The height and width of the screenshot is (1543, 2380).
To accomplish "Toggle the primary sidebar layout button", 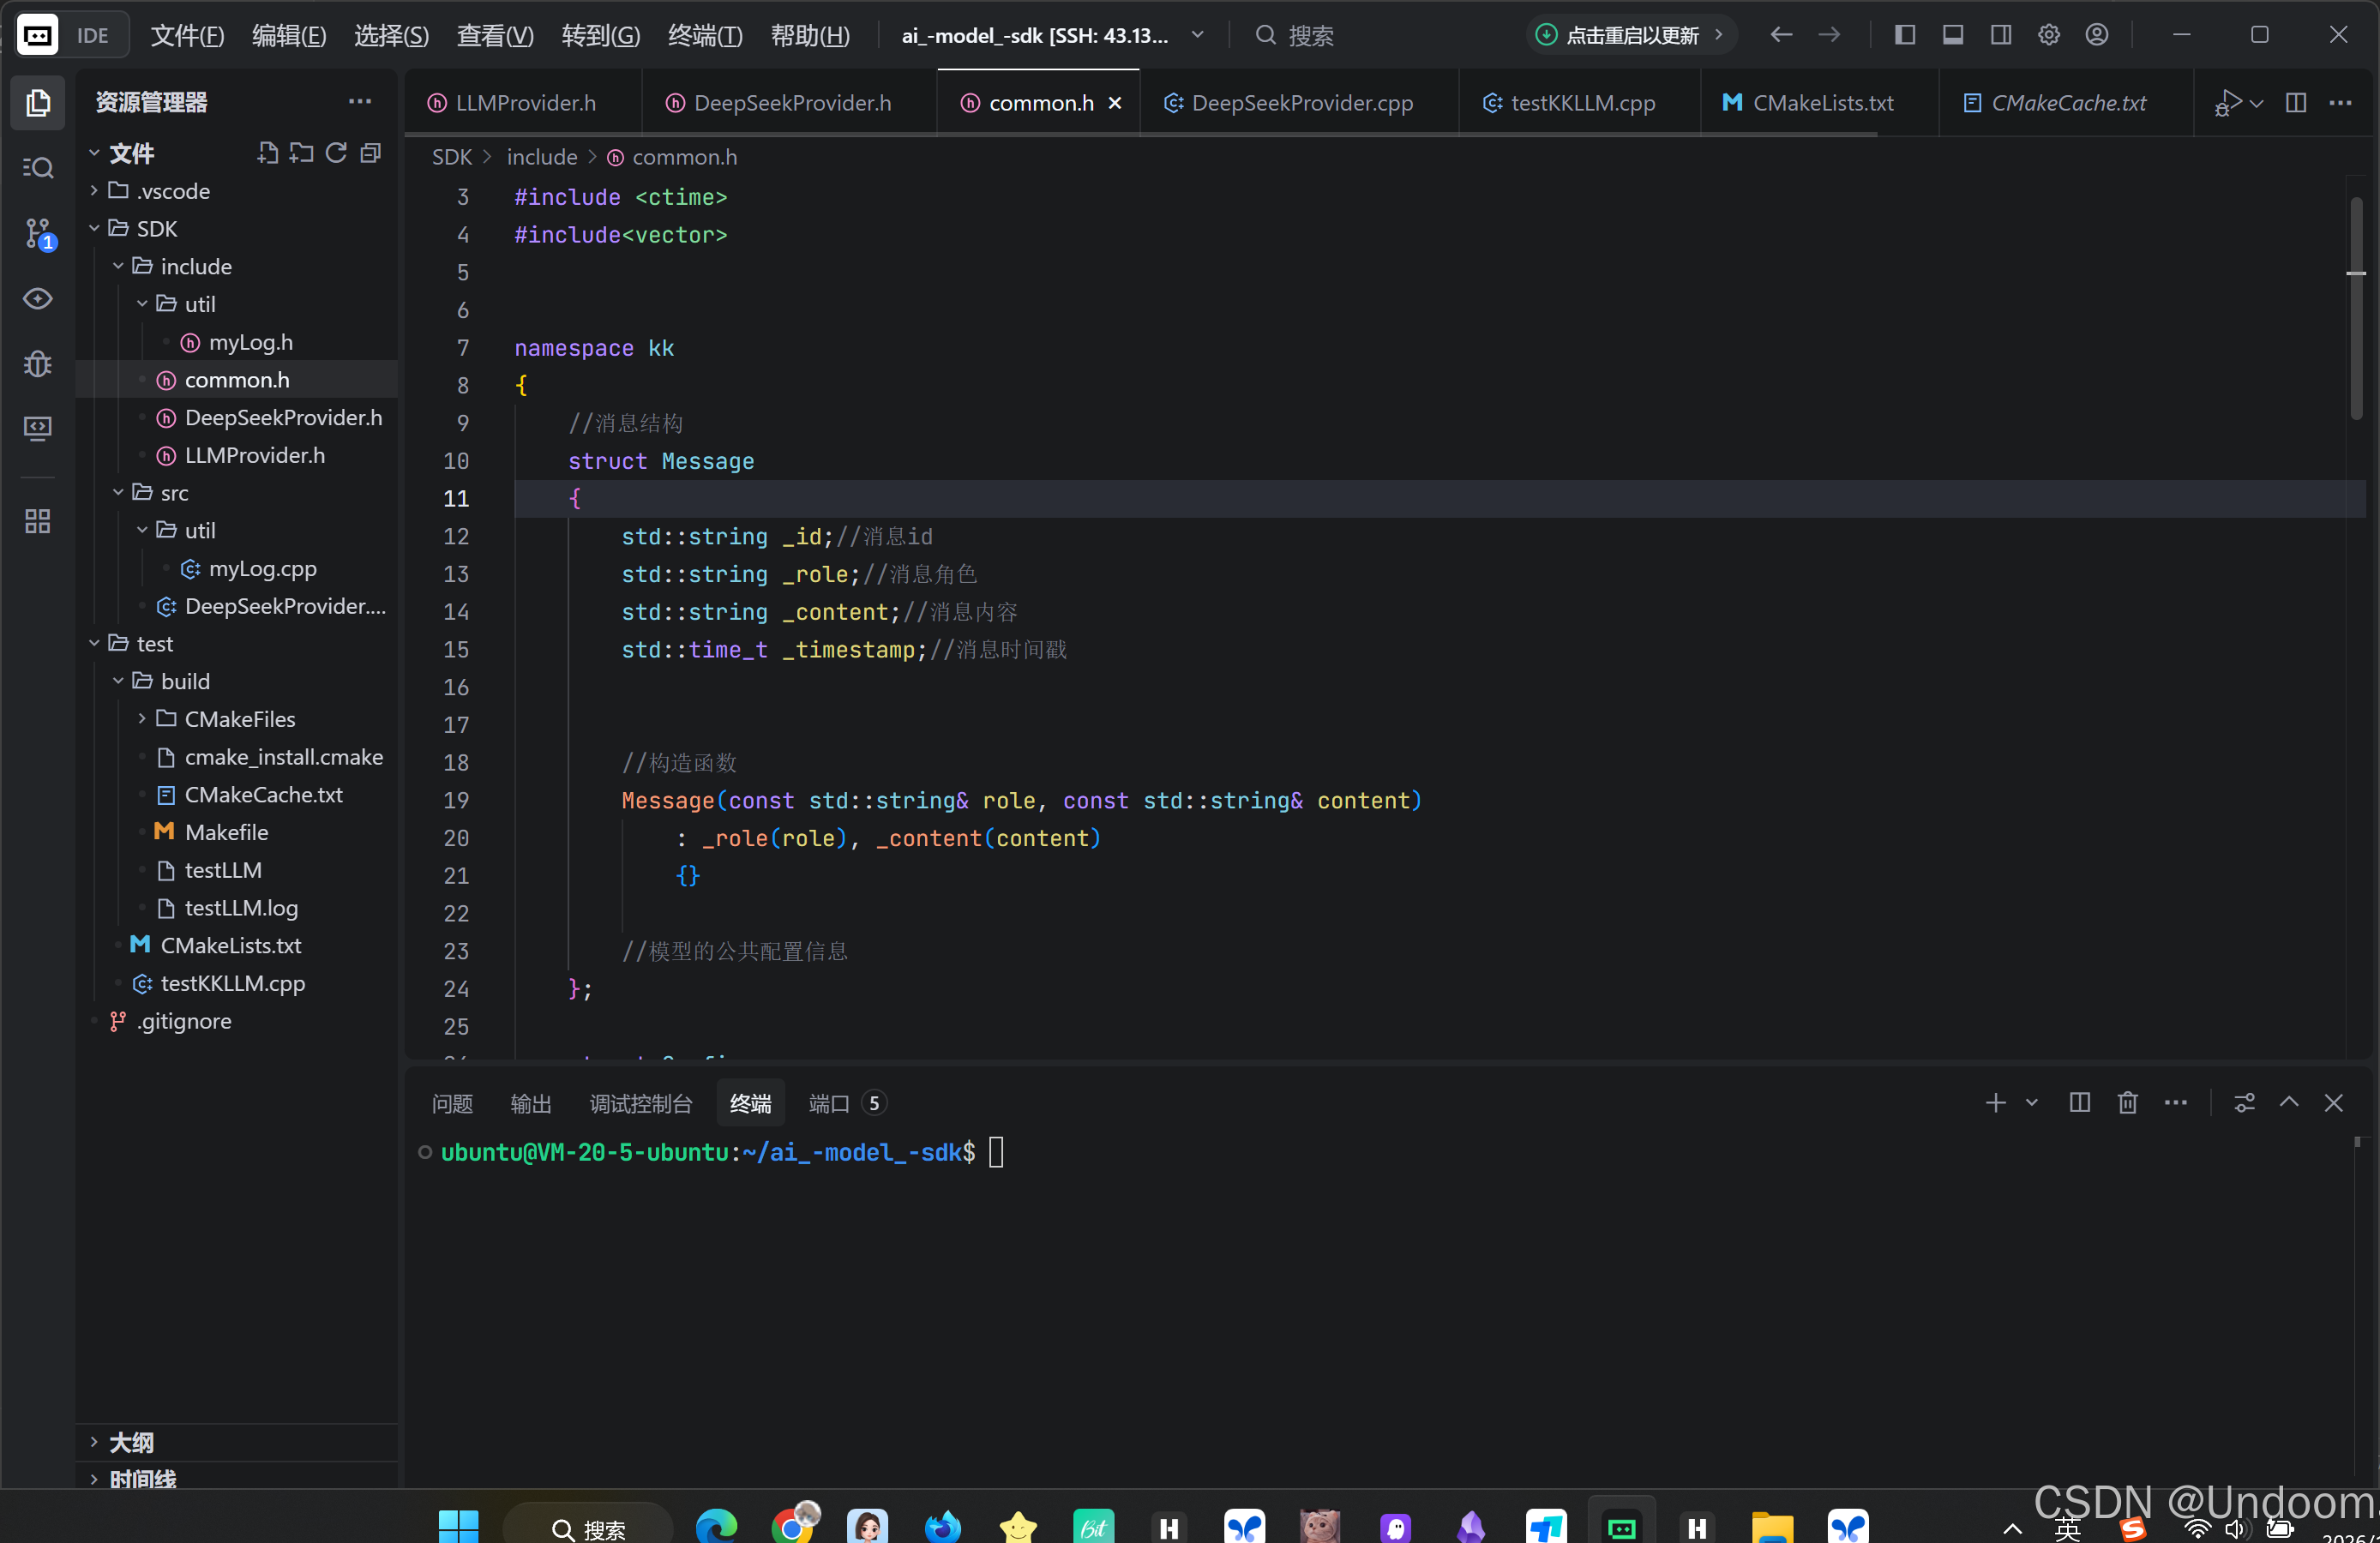I will pyautogui.click(x=1904, y=35).
